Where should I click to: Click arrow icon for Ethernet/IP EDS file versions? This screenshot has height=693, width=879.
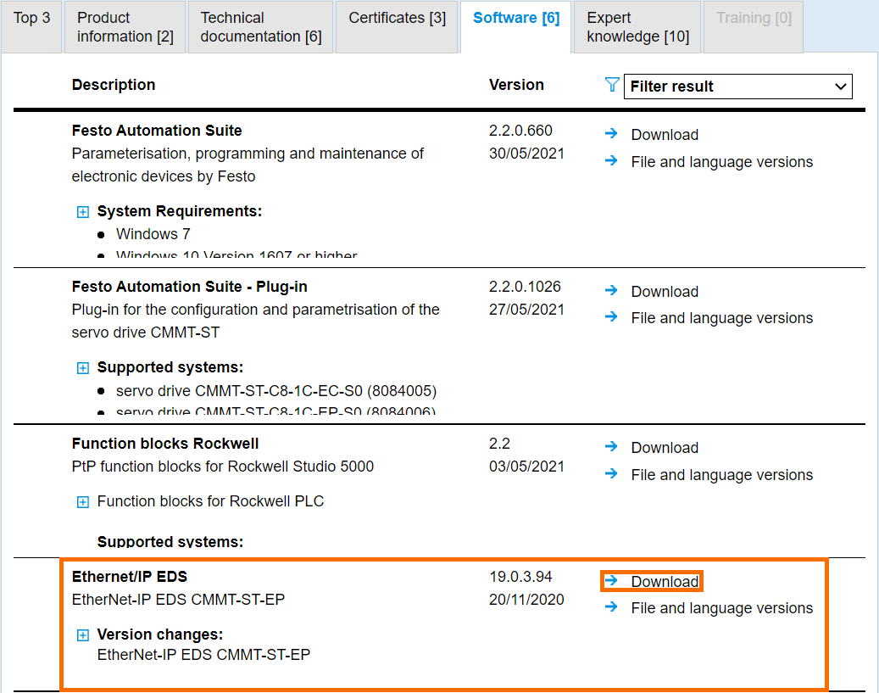tap(611, 607)
